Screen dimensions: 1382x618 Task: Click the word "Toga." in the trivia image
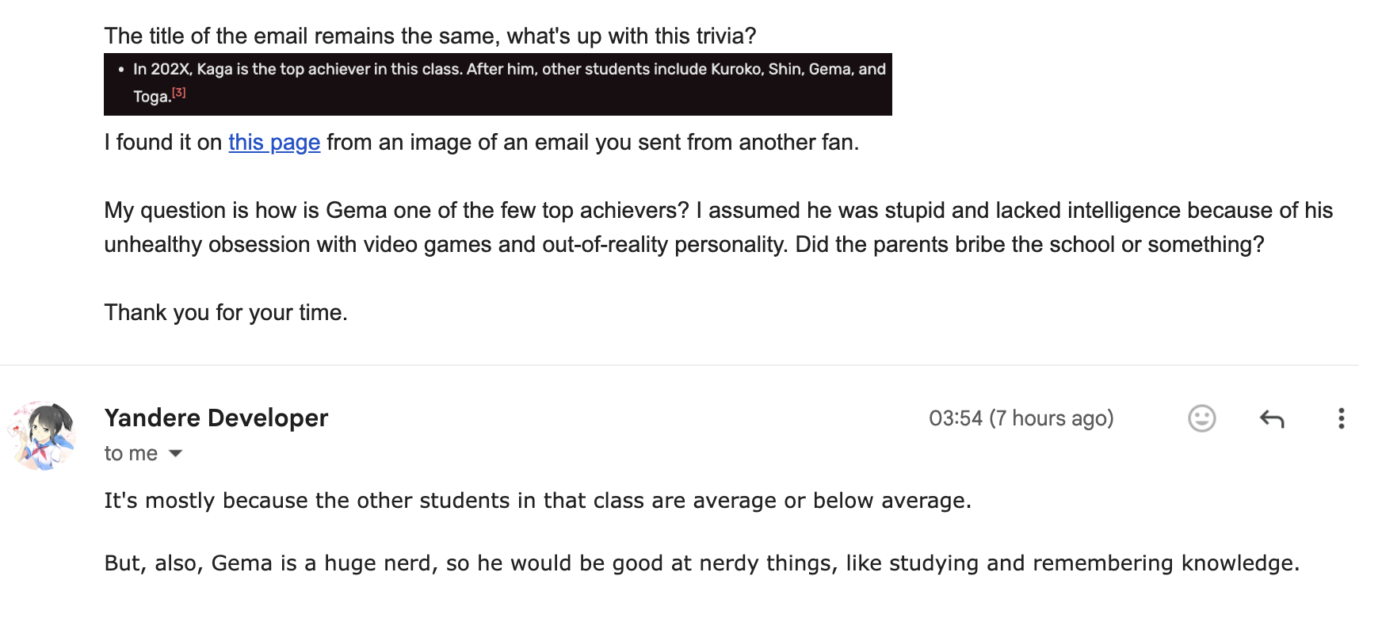click(x=151, y=97)
